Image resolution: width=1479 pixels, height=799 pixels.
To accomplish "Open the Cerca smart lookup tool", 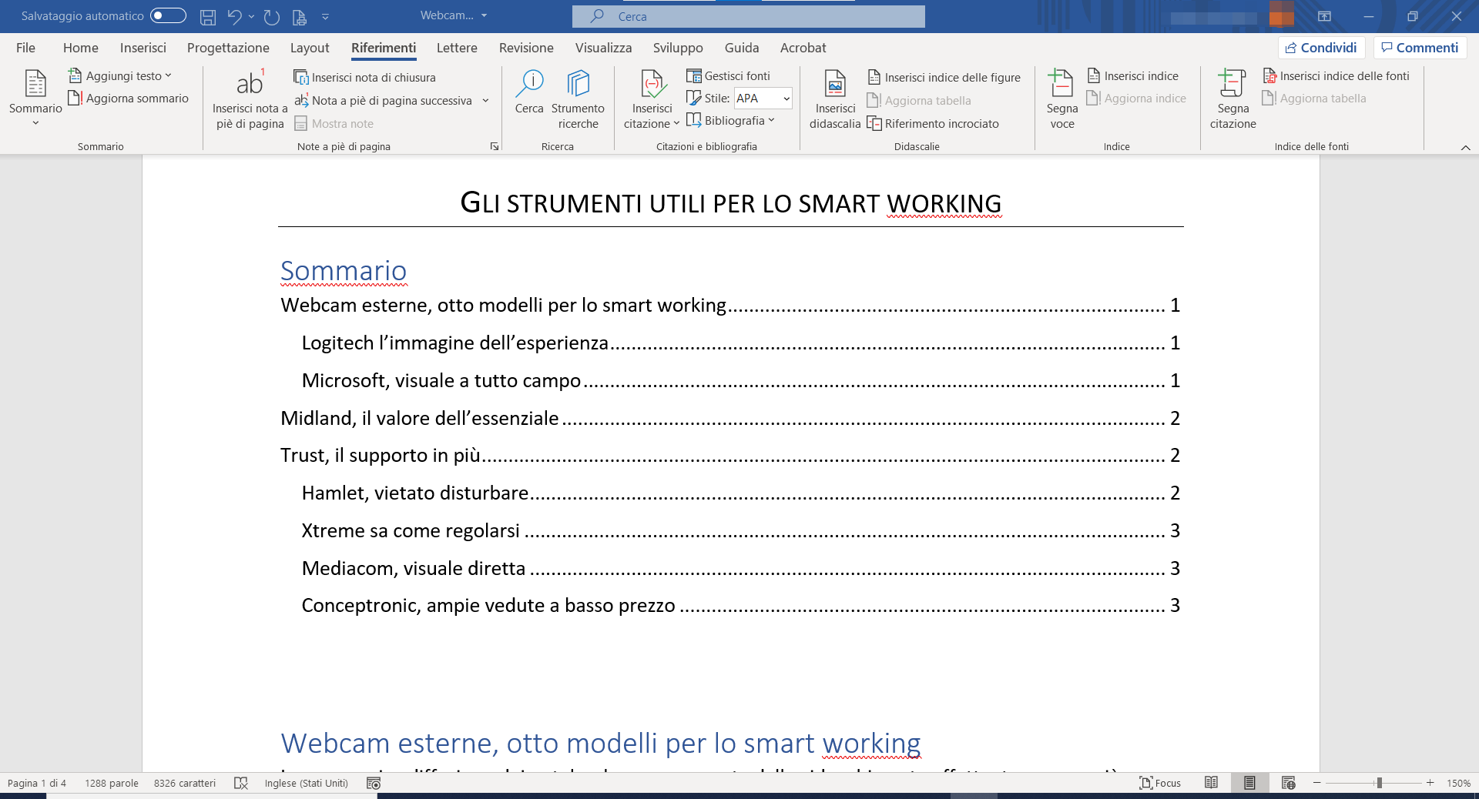I will pos(529,85).
